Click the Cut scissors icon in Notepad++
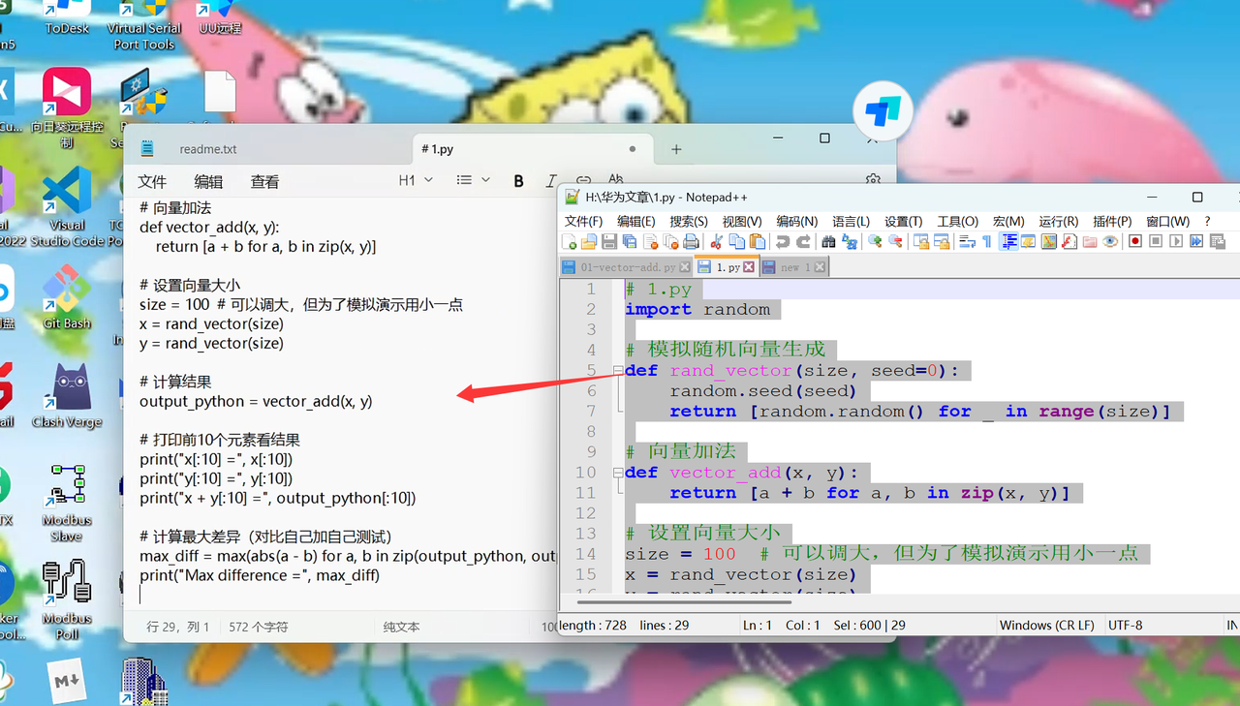This screenshot has height=706, width=1240. coord(717,241)
